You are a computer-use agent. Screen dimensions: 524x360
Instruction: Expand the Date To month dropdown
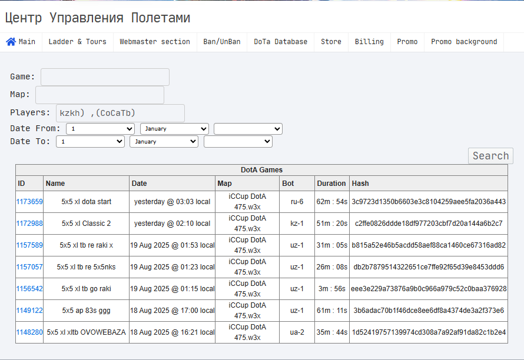coord(164,142)
